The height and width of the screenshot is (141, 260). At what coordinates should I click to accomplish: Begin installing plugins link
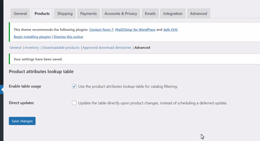(32, 37)
